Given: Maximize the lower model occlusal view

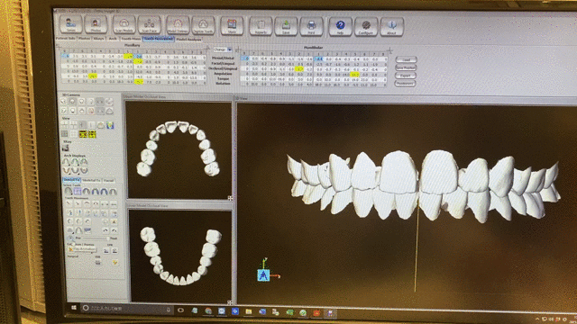Looking at the screenshot, I should click(230, 302).
